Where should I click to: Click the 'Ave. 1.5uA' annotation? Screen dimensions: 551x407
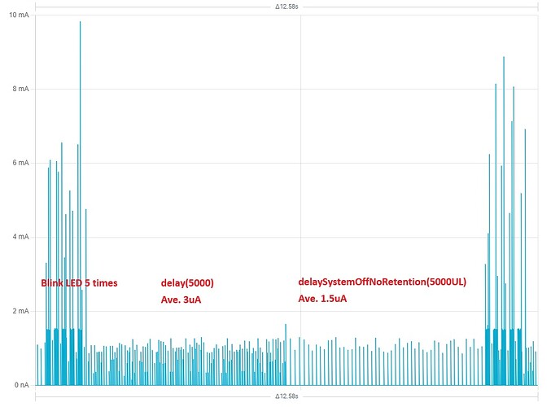click(x=323, y=299)
